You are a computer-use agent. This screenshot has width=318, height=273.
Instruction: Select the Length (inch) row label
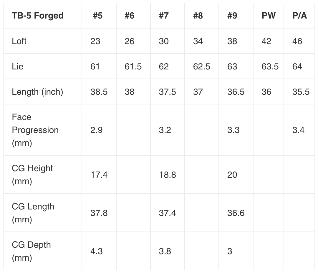37,92
